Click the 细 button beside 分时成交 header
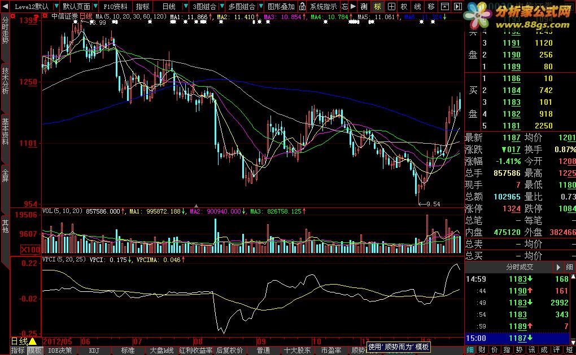This screenshot has width=576, height=355. [569, 267]
